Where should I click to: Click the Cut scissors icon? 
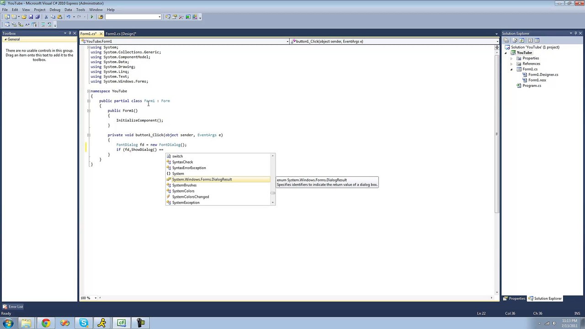pos(46,17)
